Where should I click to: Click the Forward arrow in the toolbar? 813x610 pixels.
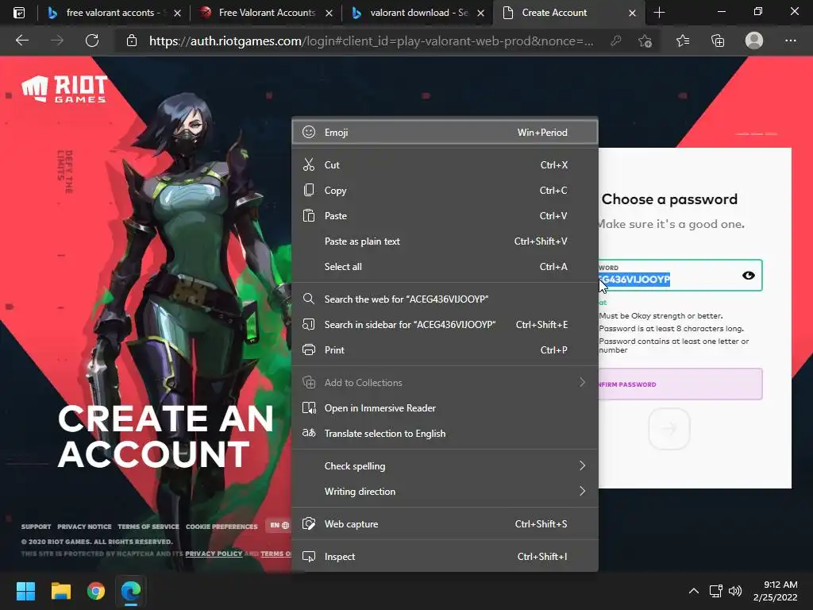pos(57,41)
